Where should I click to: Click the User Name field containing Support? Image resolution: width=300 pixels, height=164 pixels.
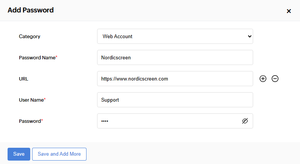pos(175,100)
